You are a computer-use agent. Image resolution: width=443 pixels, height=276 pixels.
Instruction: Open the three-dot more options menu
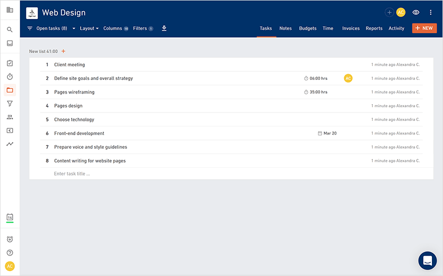(x=430, y=13)
